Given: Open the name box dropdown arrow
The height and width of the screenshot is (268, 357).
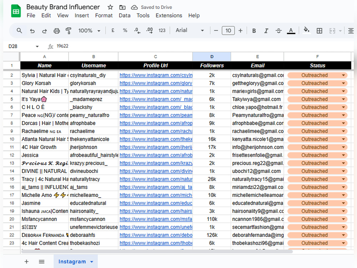Looking at the screenshot, I should 37,46.
